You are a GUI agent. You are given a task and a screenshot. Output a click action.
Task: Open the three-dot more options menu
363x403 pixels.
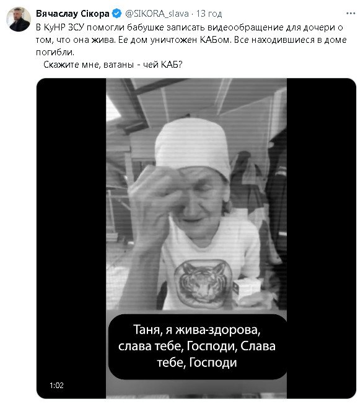click(351, 14)
